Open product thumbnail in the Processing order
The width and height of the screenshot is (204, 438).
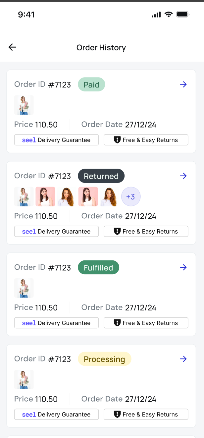[x=24, y=379]
